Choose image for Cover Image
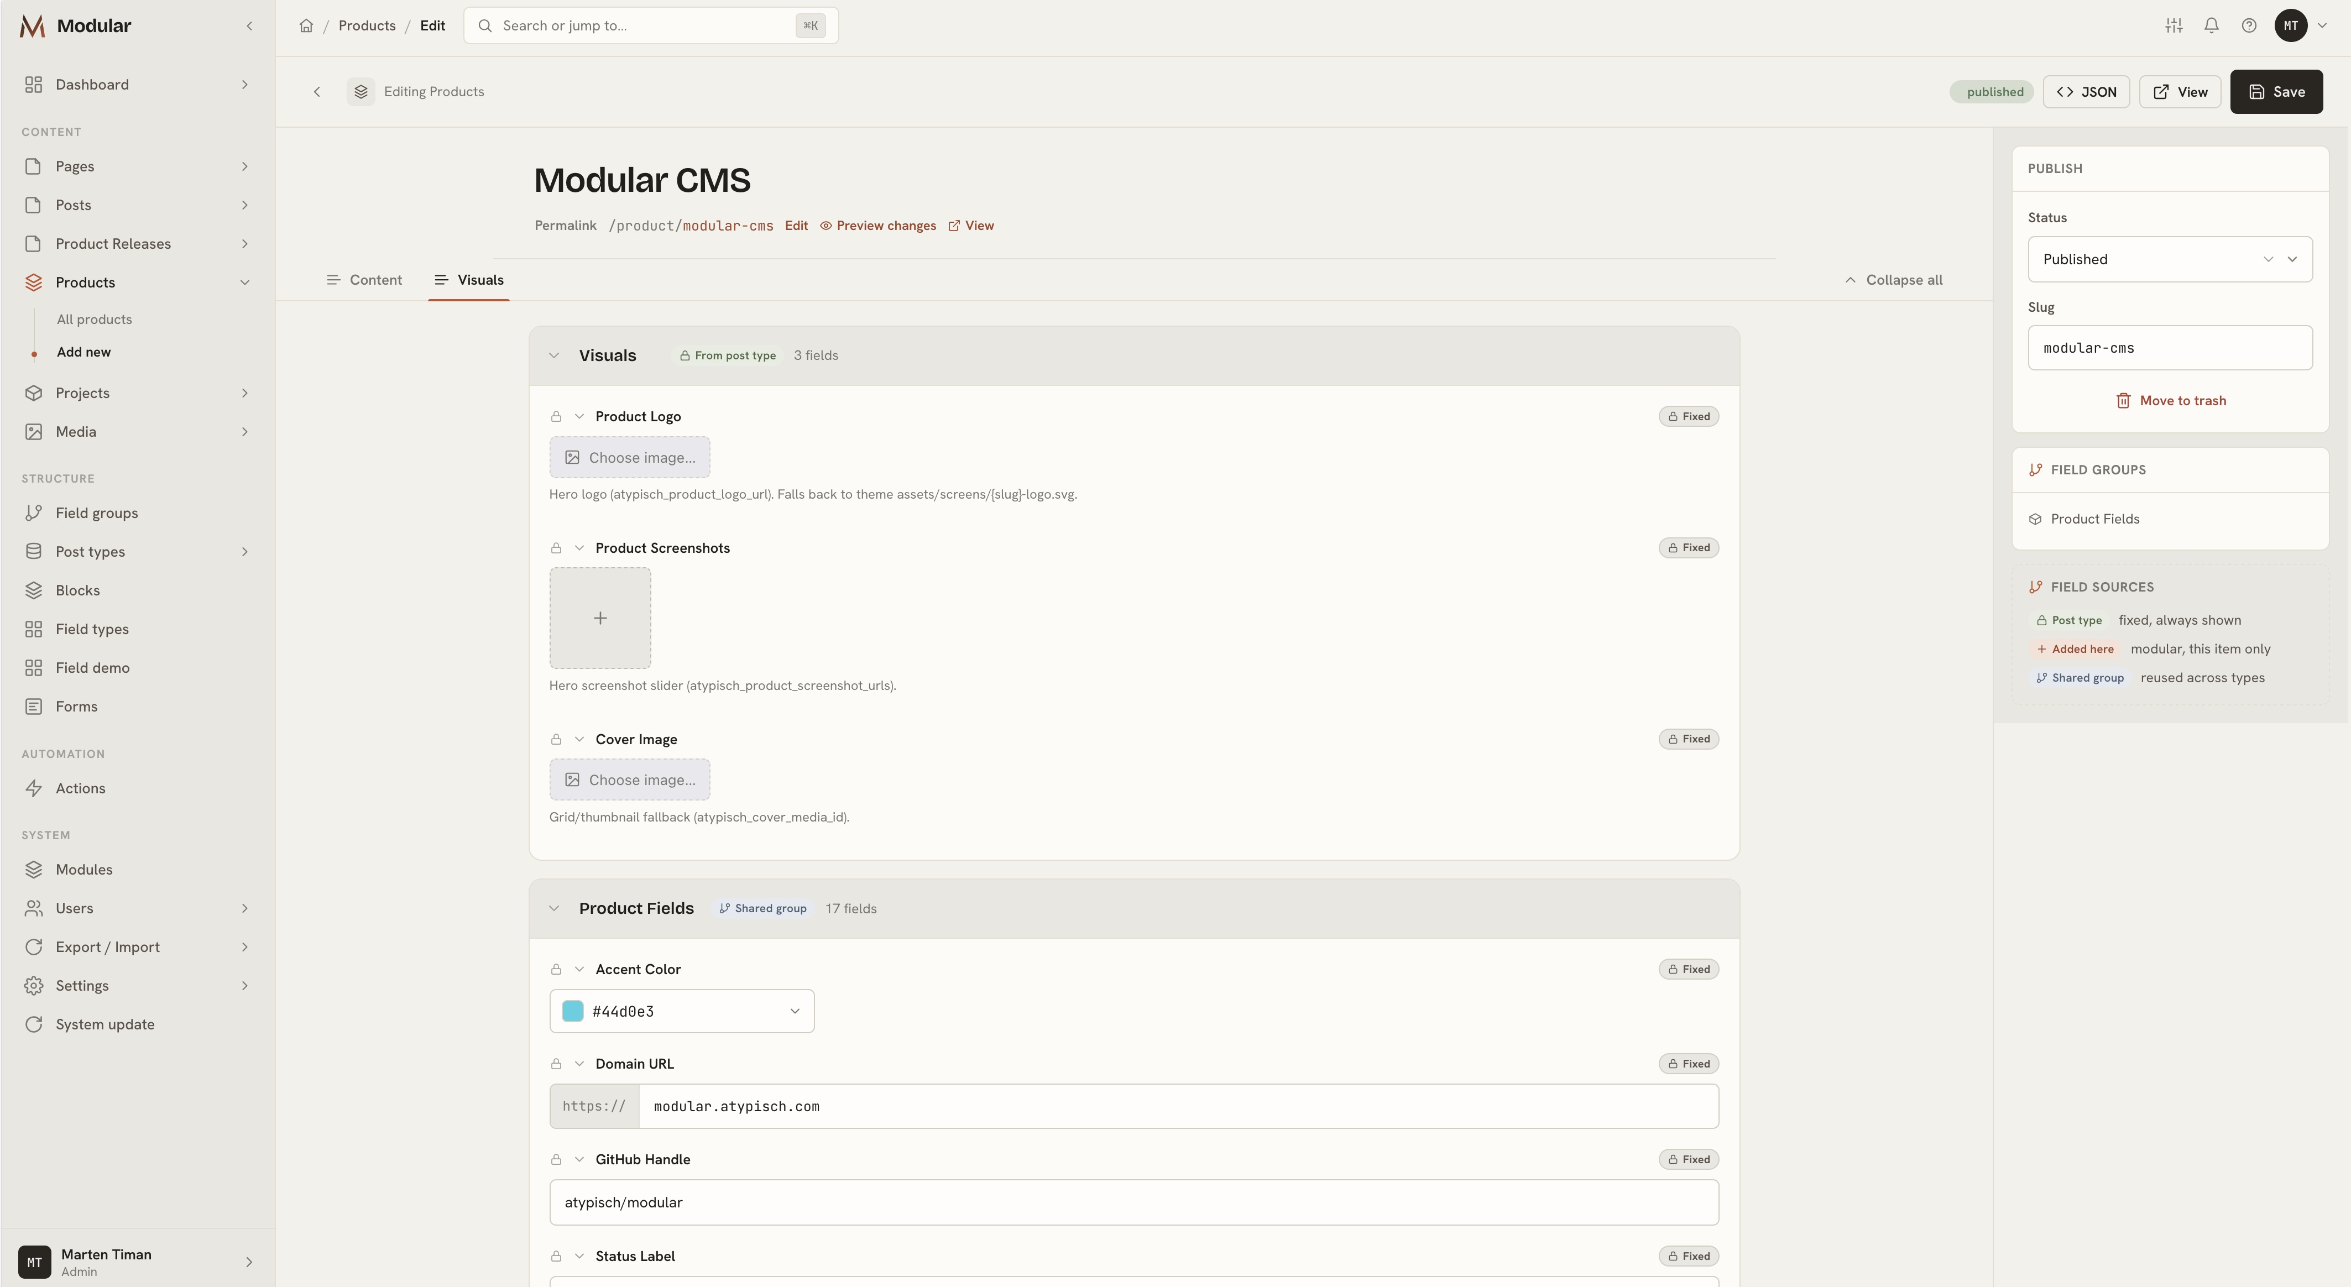 coord(630,779)
